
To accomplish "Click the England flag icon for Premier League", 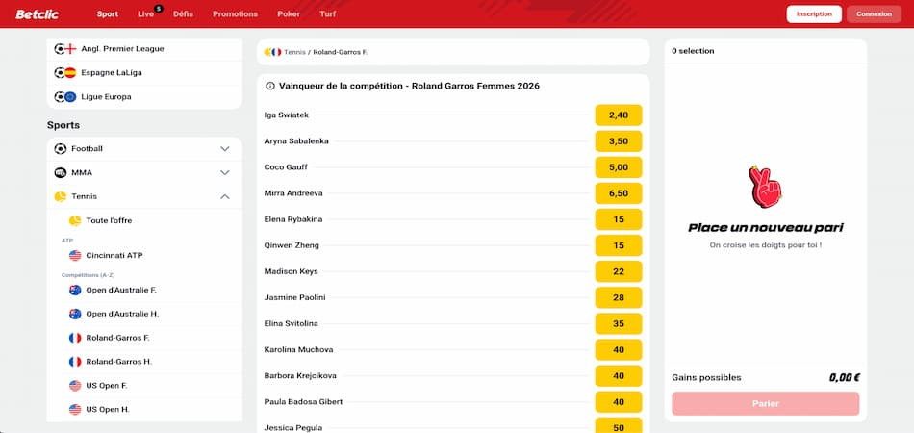I will click(x=70, y=49).
